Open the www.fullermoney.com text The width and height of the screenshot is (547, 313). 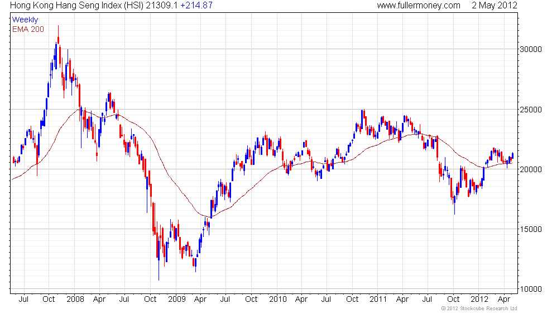[419, 5]
